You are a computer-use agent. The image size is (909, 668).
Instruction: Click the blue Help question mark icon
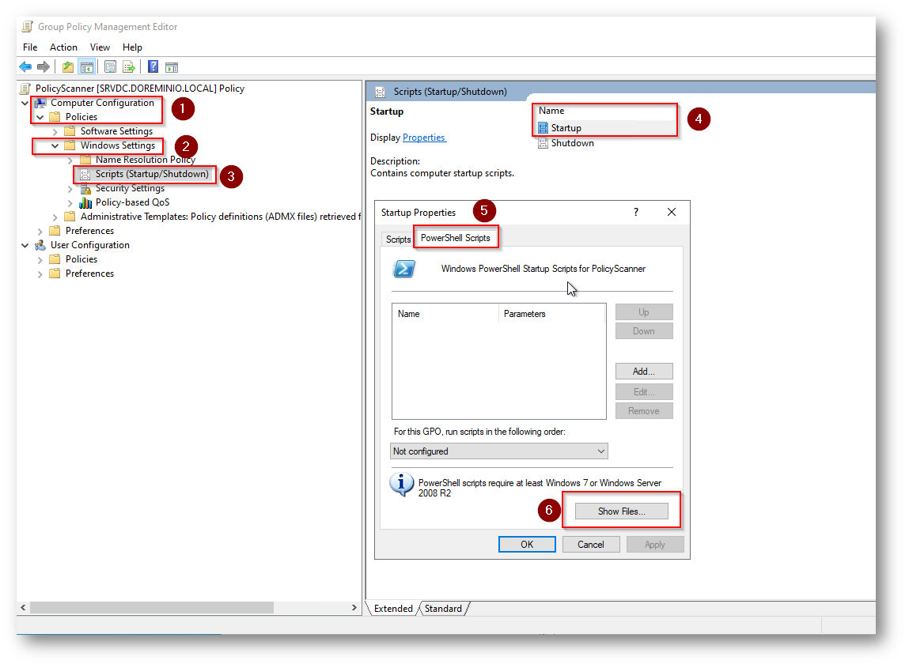point(153,67)
